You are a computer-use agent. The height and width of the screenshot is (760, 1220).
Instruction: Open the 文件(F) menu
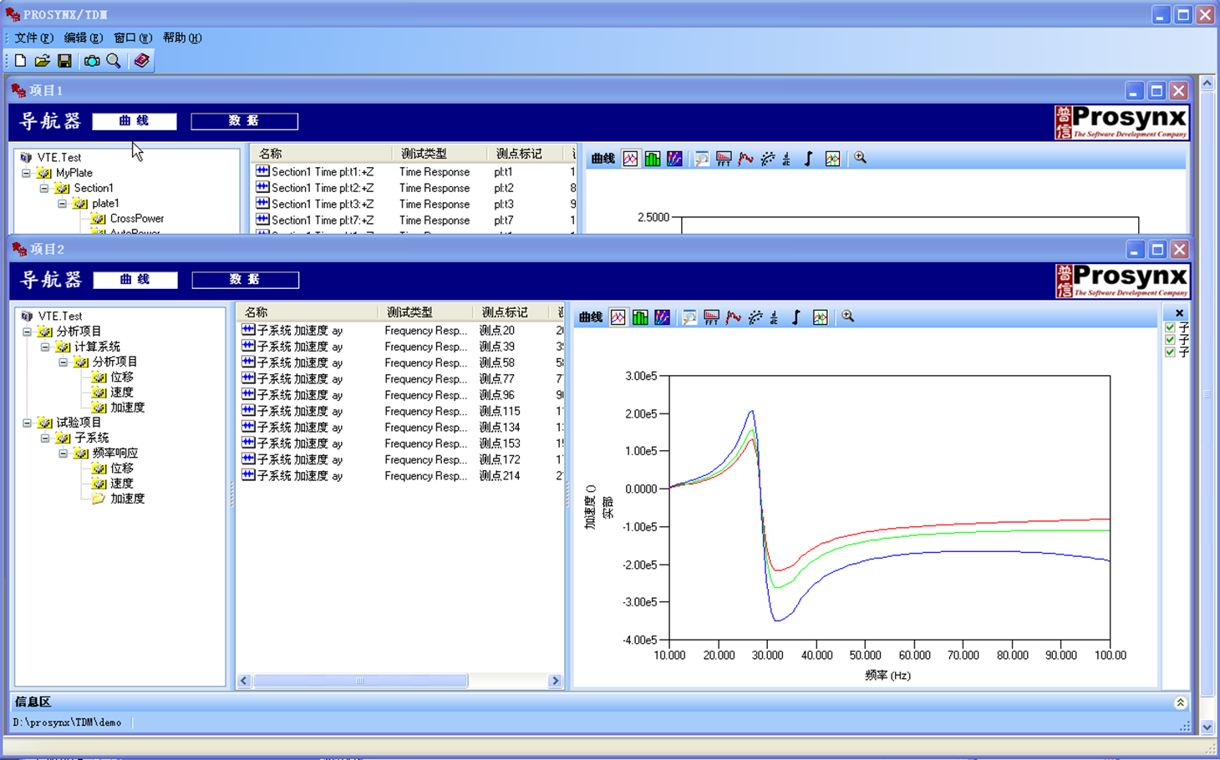33,38
